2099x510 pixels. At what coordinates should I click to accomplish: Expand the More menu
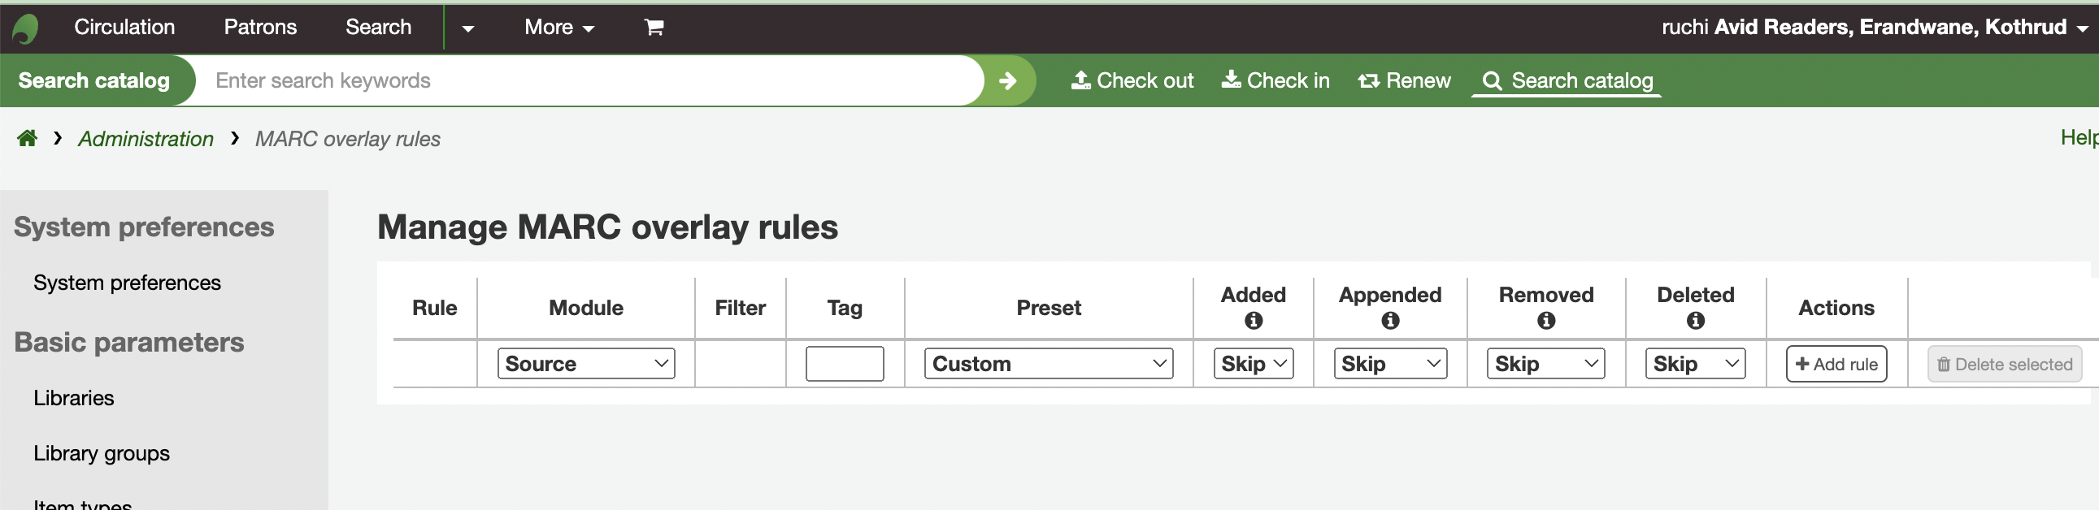pyautogui.click(x=559, y=28)
